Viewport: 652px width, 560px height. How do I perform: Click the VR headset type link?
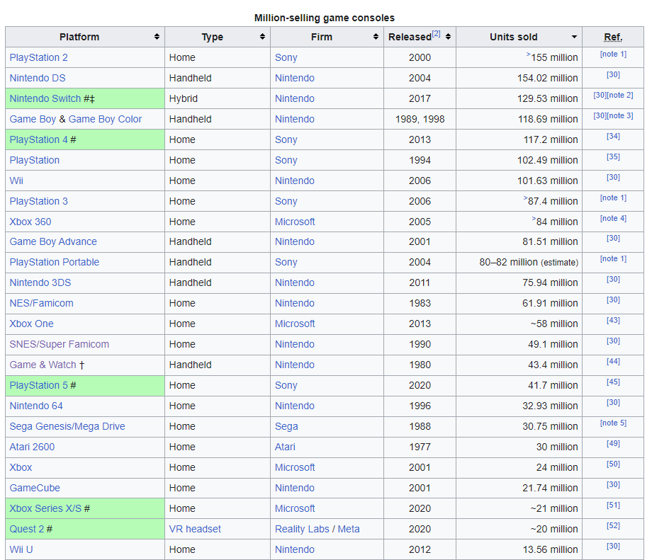tap(195, 529)
